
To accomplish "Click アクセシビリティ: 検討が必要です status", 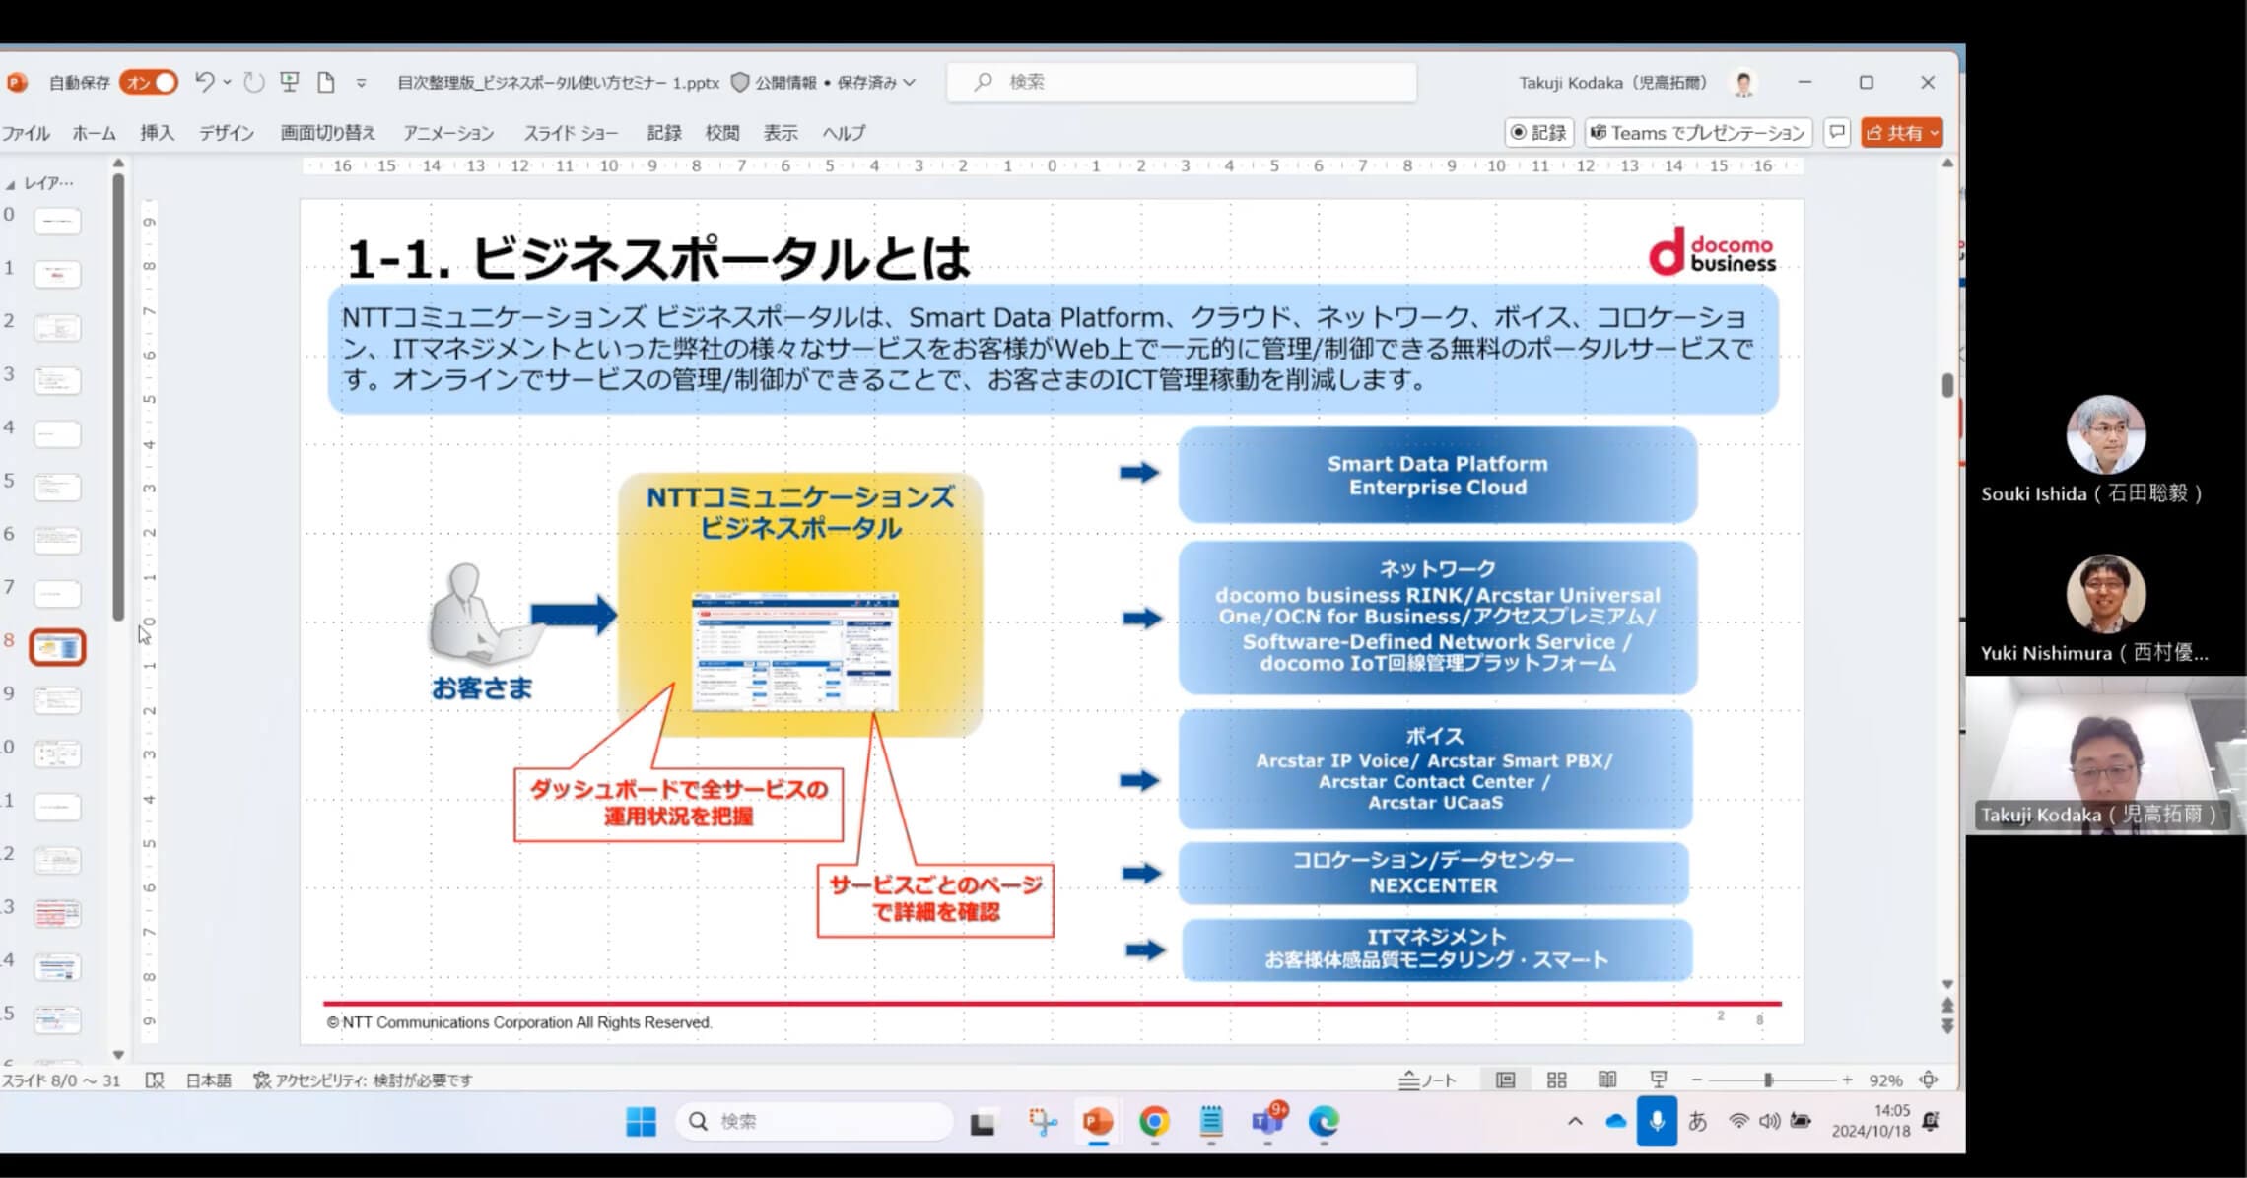I will [363, 1080].
